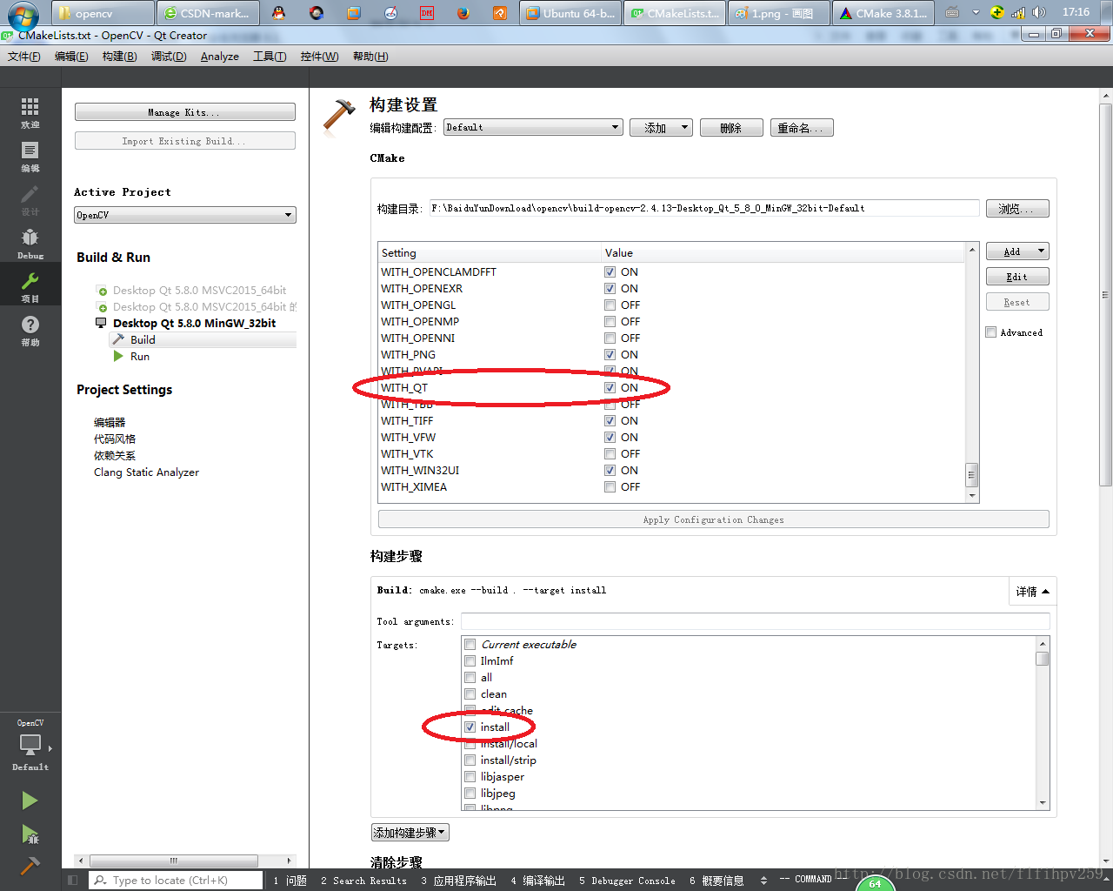Open Active Project OpenCV dropdown
This screenshot has height=891, width=1113.
[184, 215]
